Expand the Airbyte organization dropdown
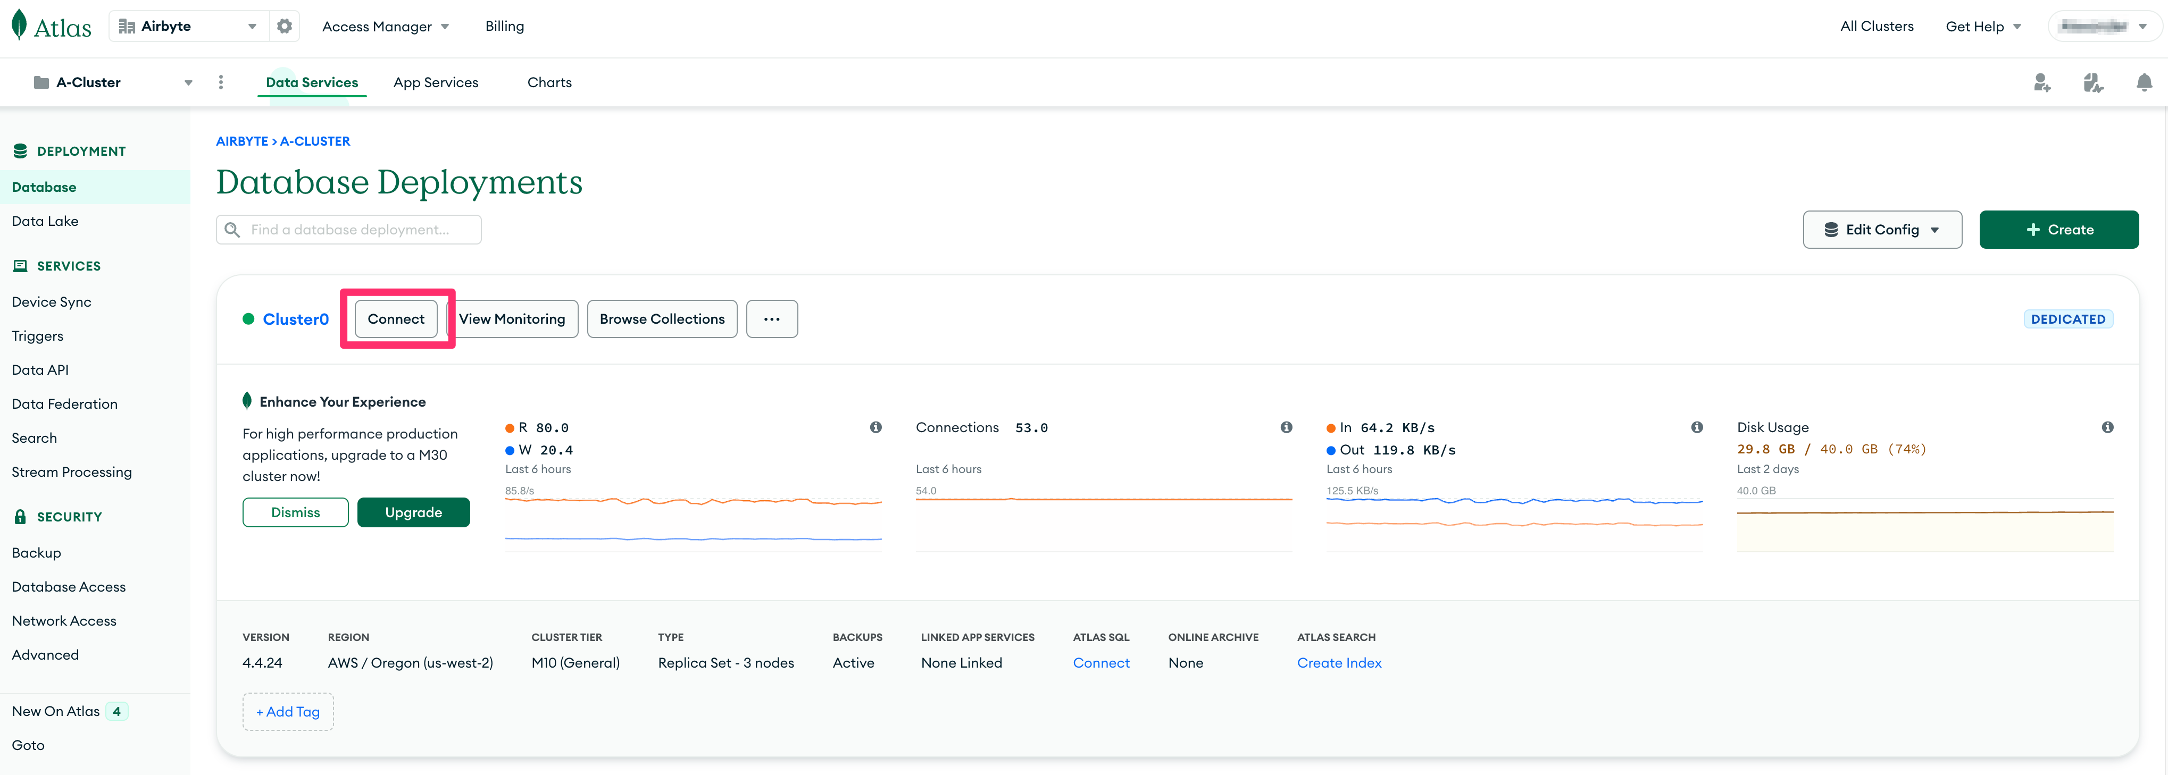This screenshot has width=2168, height=775. (x=252, y=26)
